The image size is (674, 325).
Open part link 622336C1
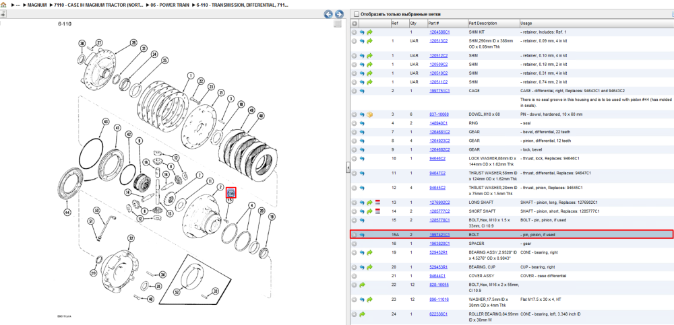point(439,314)
